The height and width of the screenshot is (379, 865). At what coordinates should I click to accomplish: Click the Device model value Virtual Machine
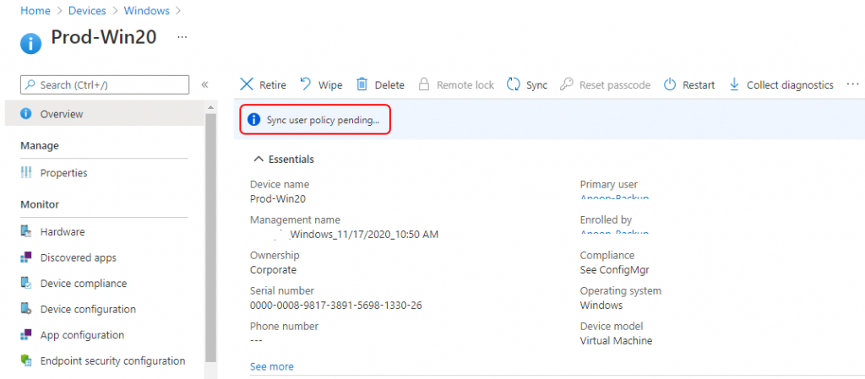[x=616, y=340]
